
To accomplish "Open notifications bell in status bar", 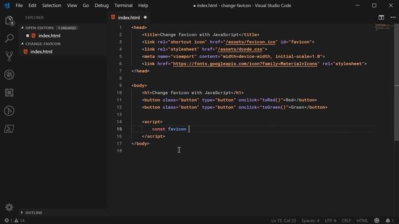I will click(389, 220).
